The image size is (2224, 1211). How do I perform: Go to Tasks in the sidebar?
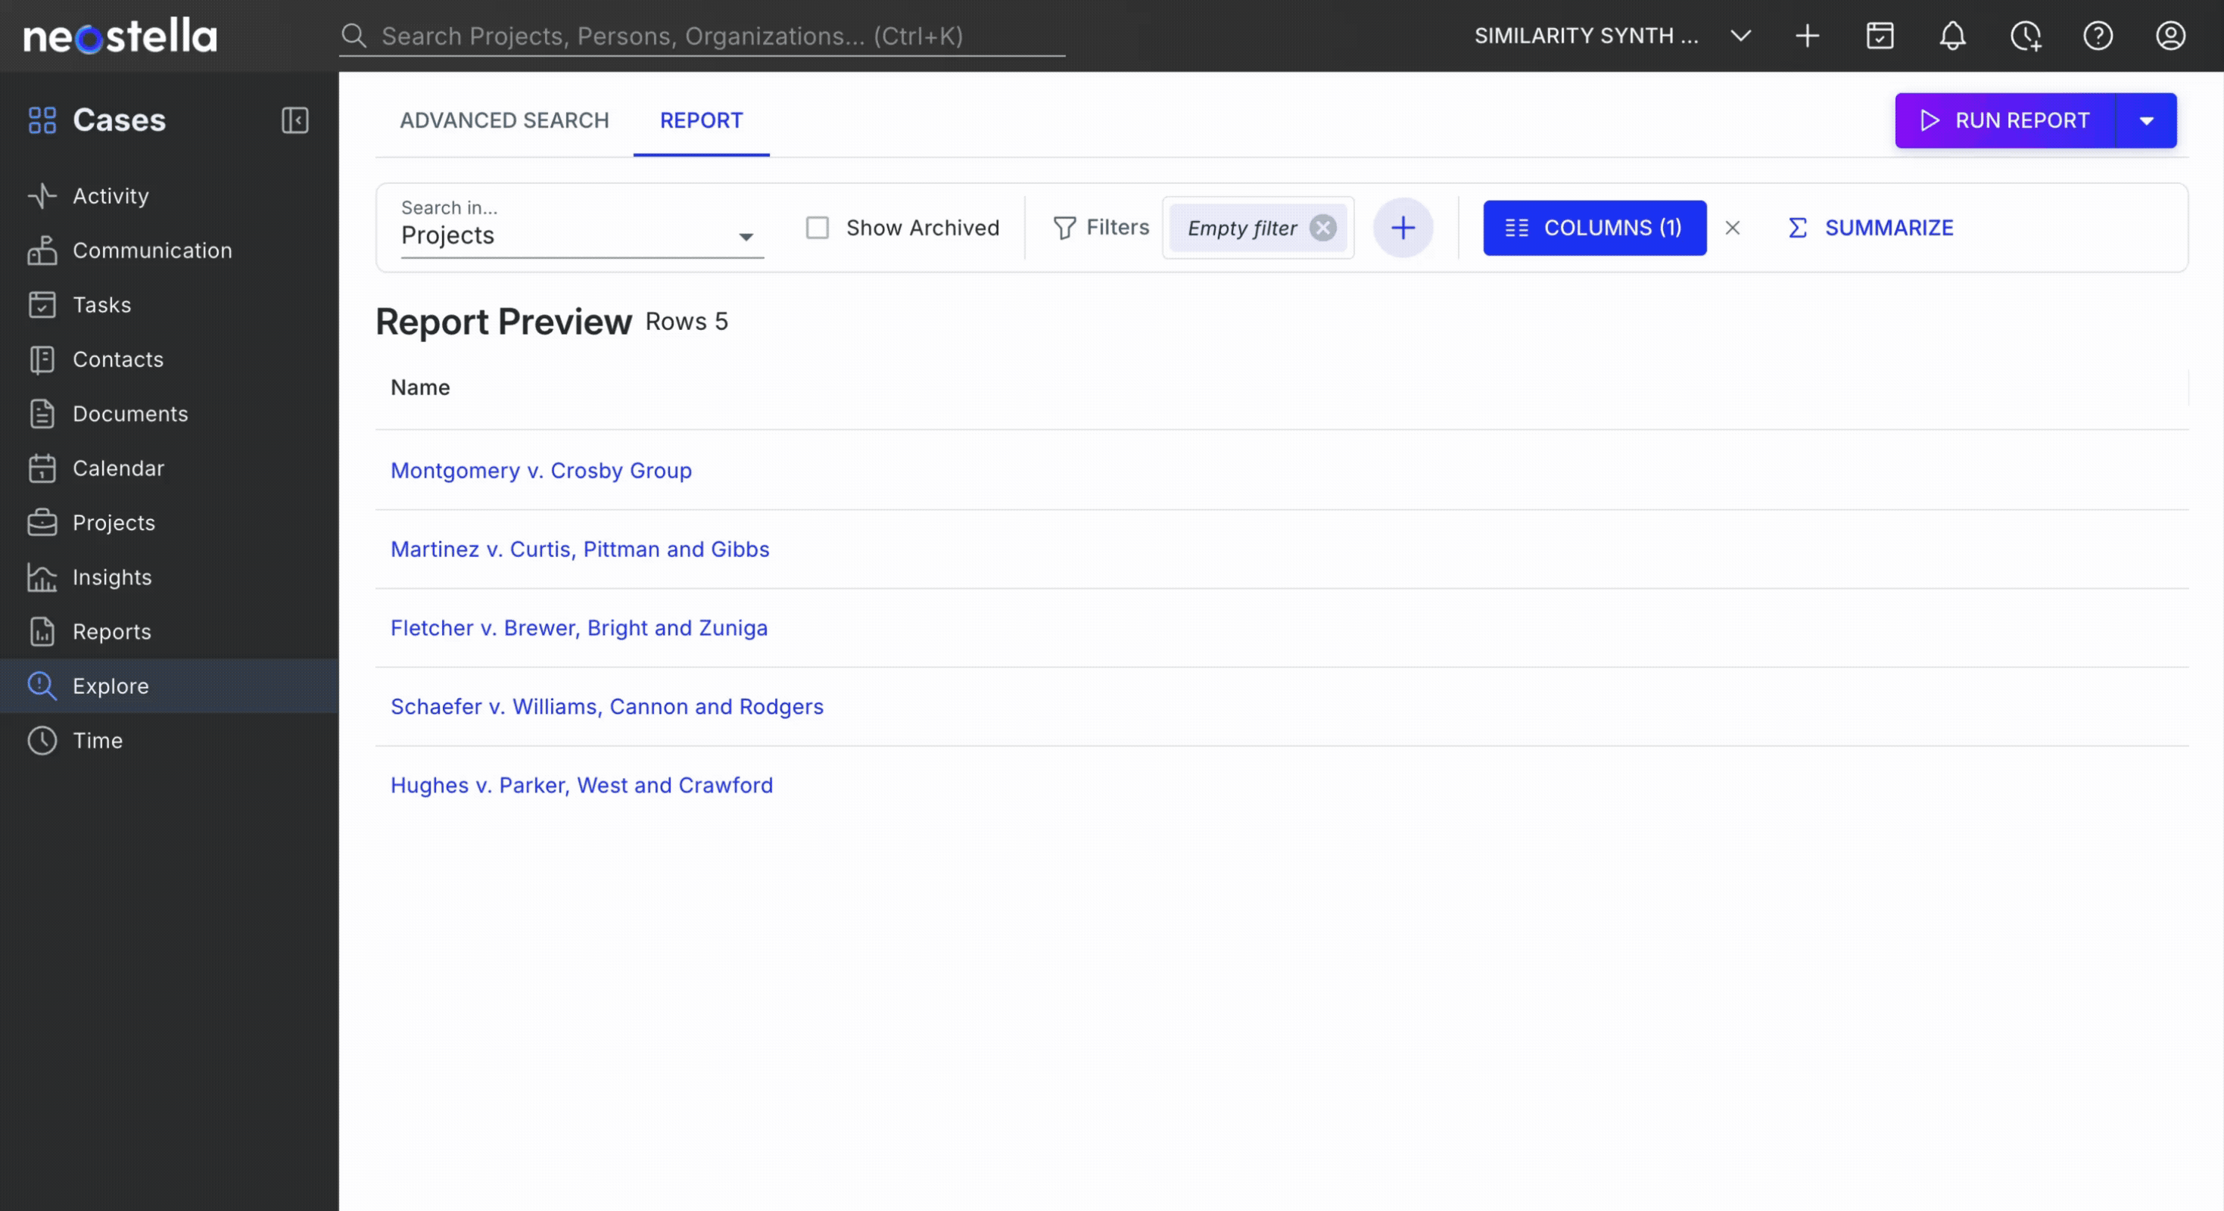(170, 305)
